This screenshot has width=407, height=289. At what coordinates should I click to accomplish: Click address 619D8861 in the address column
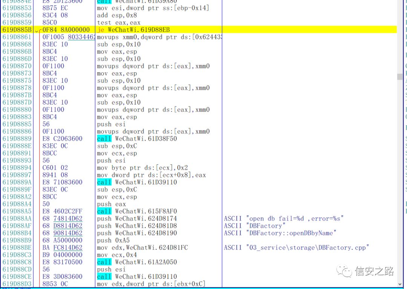coord(17,37)
